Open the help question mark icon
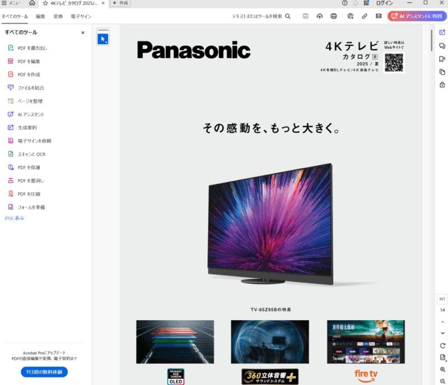The height and width of the screenshot is (385, 448). click(344, 3)
